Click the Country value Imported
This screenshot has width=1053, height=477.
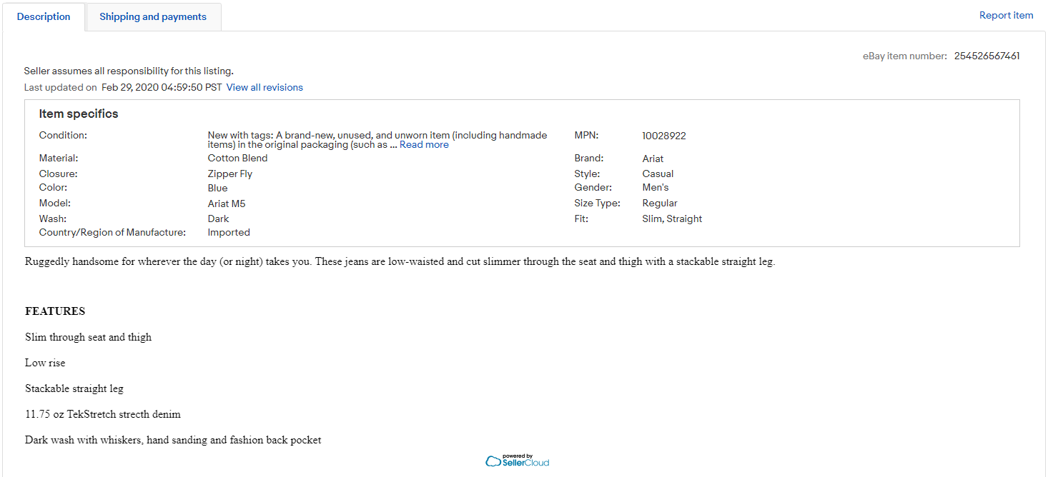click(229, 232)
